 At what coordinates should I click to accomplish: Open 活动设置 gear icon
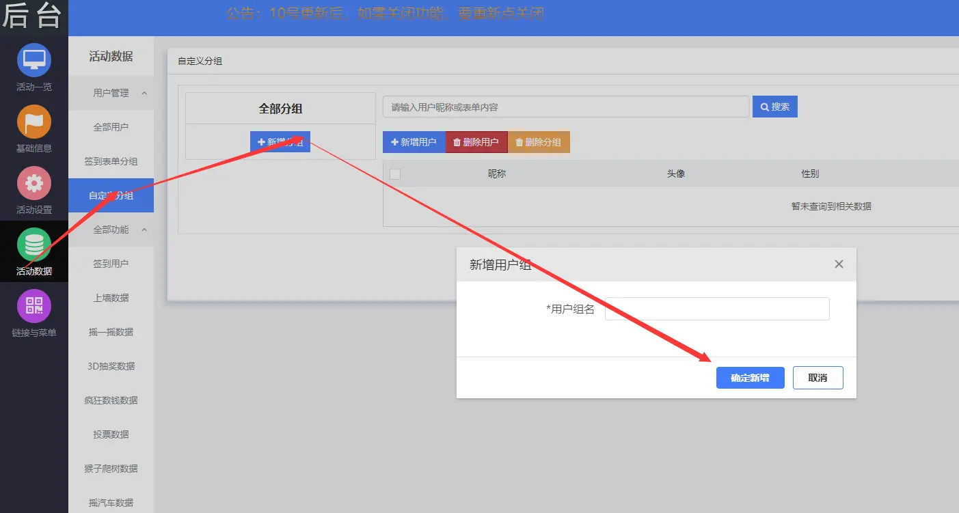coord(34,183)
